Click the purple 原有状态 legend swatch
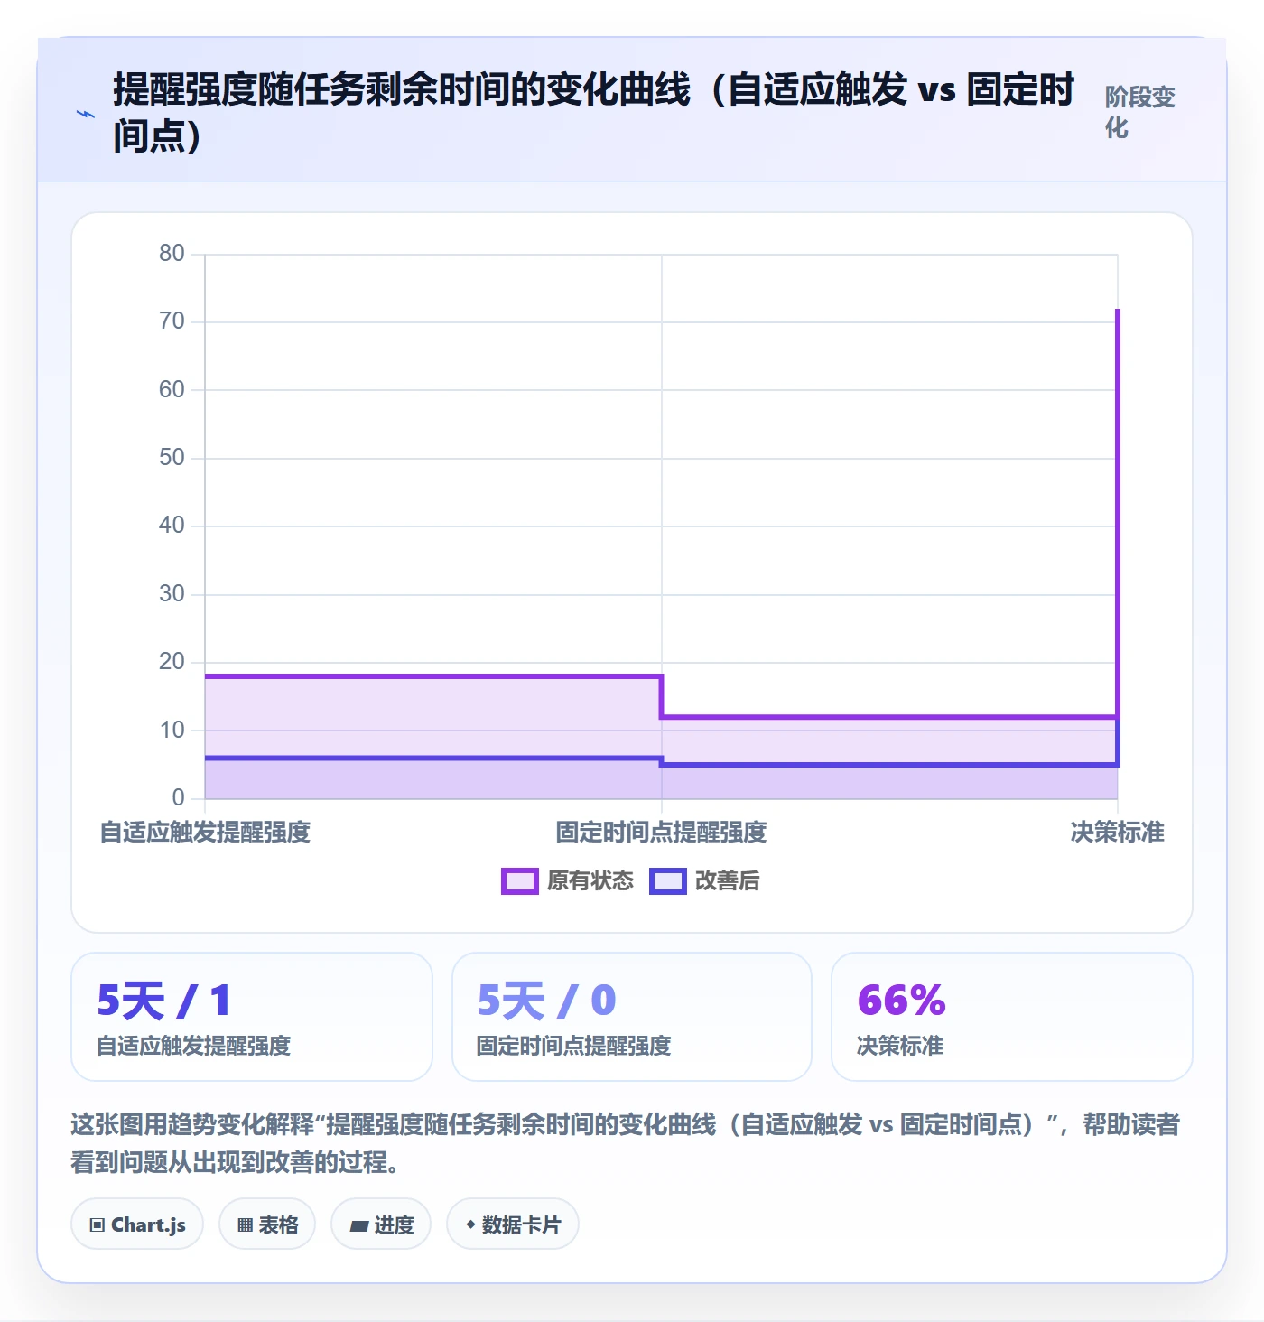The image size is (1264, 1322). click(520, 881)
